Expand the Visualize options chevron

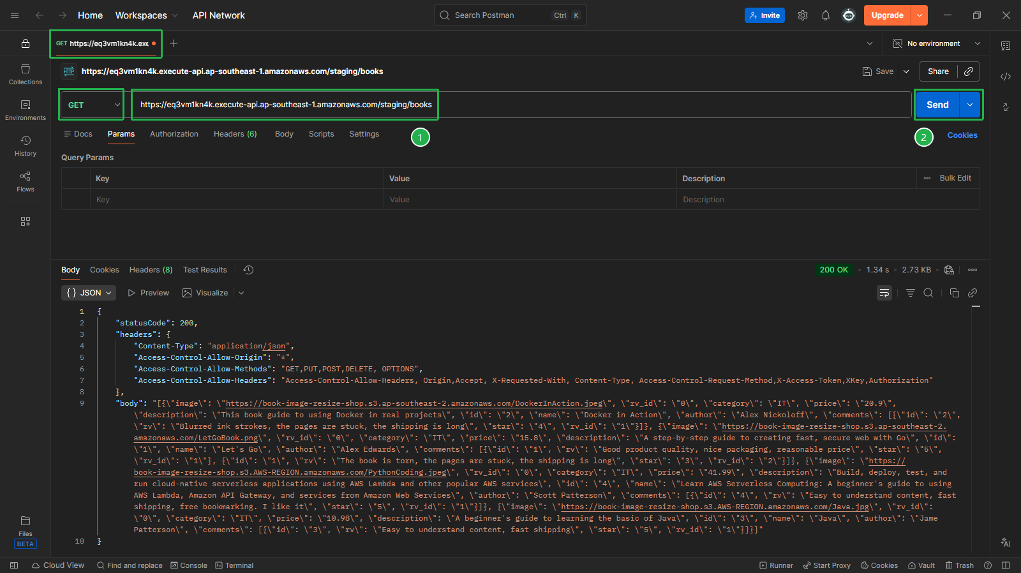point(241,293)
